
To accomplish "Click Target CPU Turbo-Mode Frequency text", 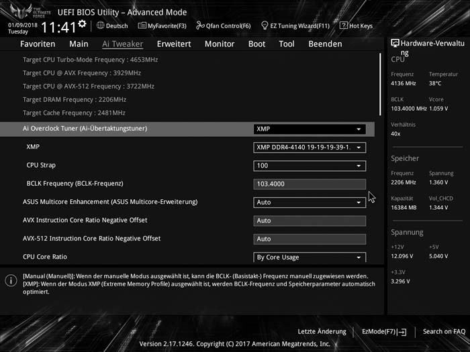I will click(90, 60).
